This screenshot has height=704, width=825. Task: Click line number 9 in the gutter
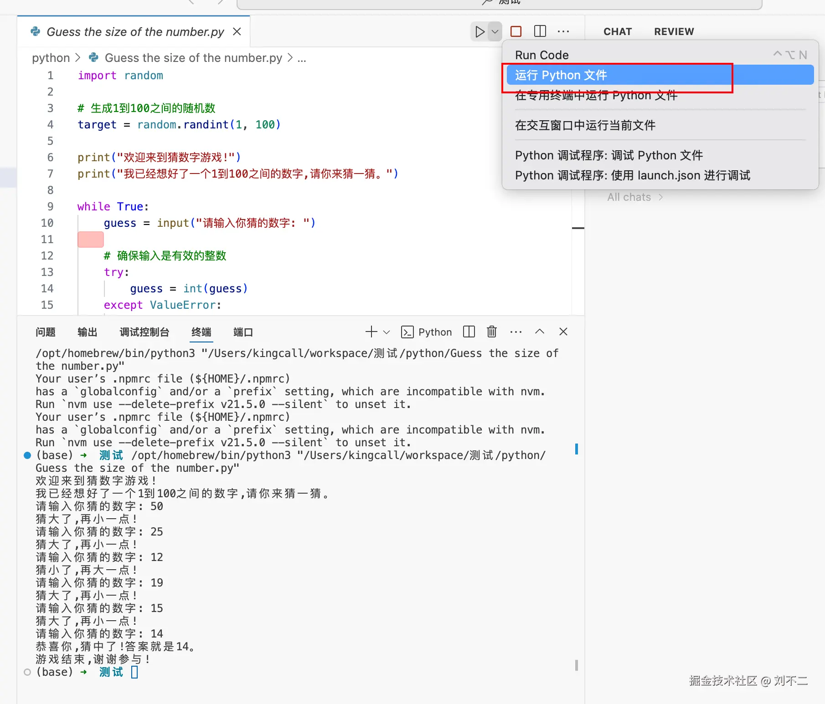50,207
